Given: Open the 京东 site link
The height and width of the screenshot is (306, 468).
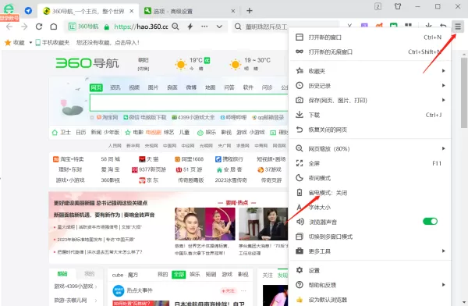Looking at the screenshot, I should tap(149, 180).
